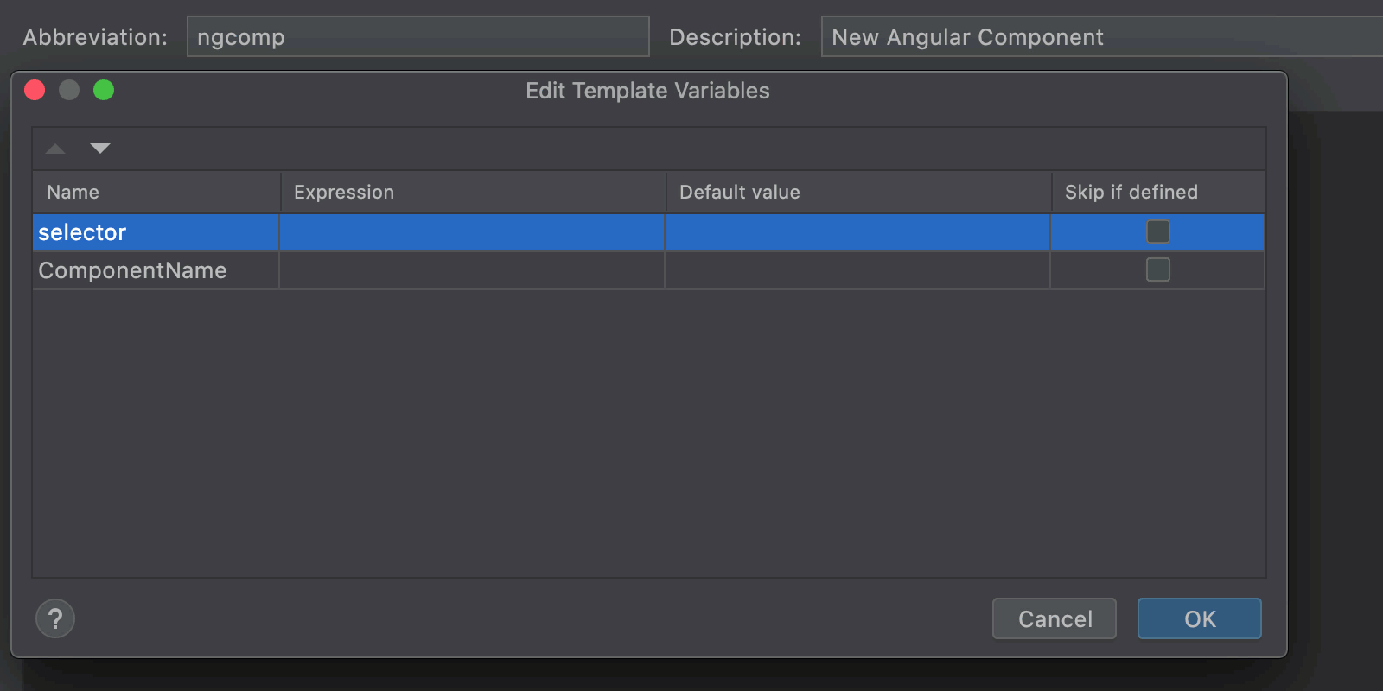Toggle Skip if defined for selector
The image size is (1383, 691).
point(1157,231)
